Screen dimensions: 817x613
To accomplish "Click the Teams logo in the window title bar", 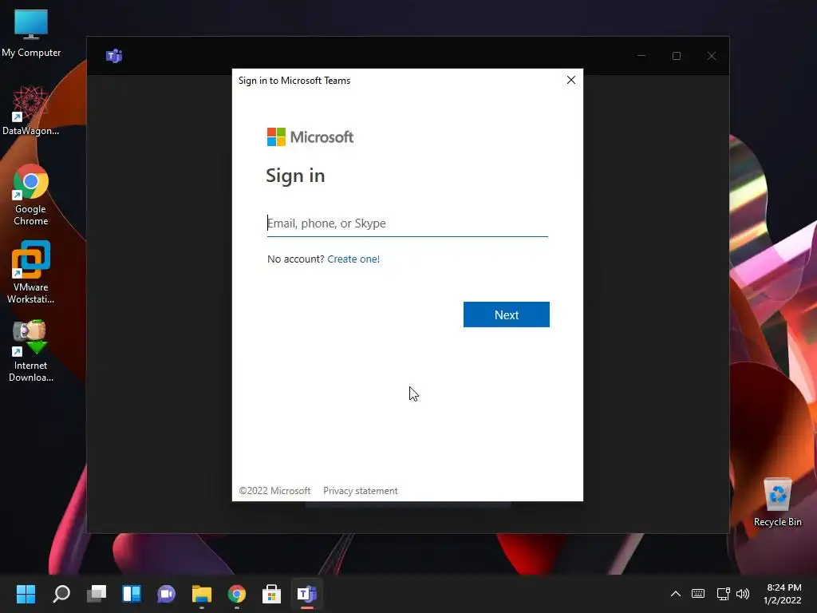I will (114, 56).
